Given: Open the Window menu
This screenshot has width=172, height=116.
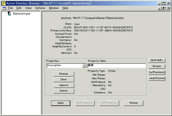Looking at the screenshot, I should tap(54, 8).
